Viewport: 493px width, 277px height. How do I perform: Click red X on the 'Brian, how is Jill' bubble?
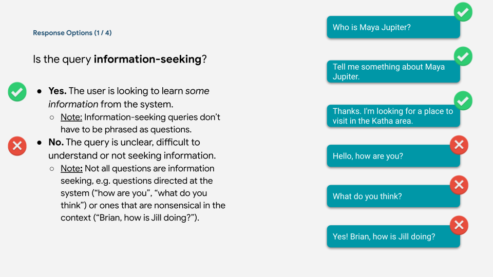459,225
